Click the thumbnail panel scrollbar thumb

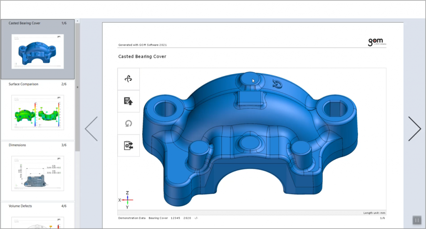pos(77,87)
